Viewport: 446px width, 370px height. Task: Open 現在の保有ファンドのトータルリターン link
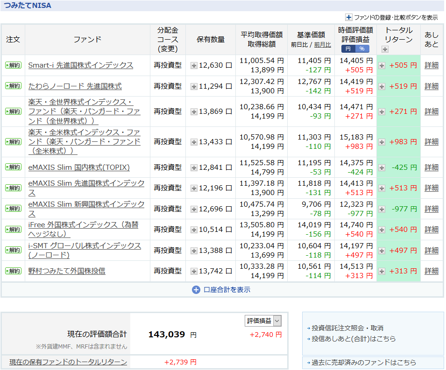pyautogui.click(x=68, y=362)
